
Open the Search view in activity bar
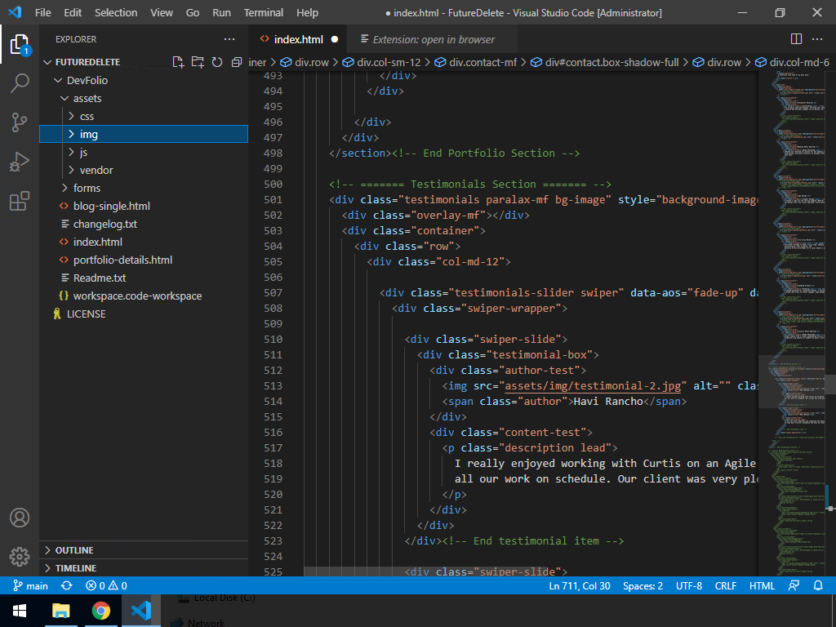click(20, 82)
